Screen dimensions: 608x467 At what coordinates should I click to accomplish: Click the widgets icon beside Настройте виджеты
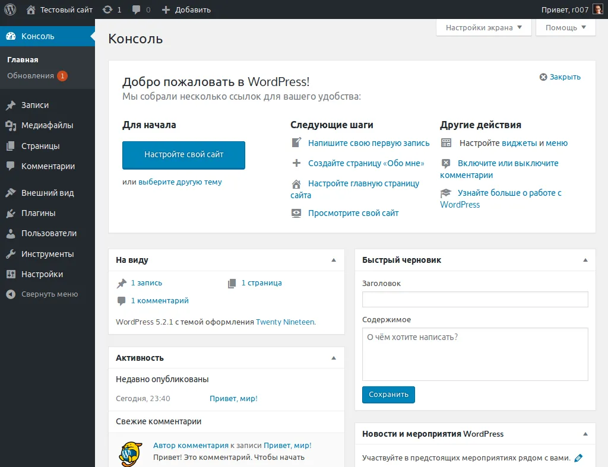pos(446,143)
